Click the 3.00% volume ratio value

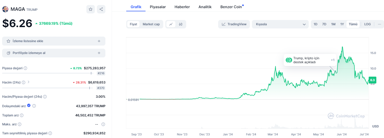(100, 97)
